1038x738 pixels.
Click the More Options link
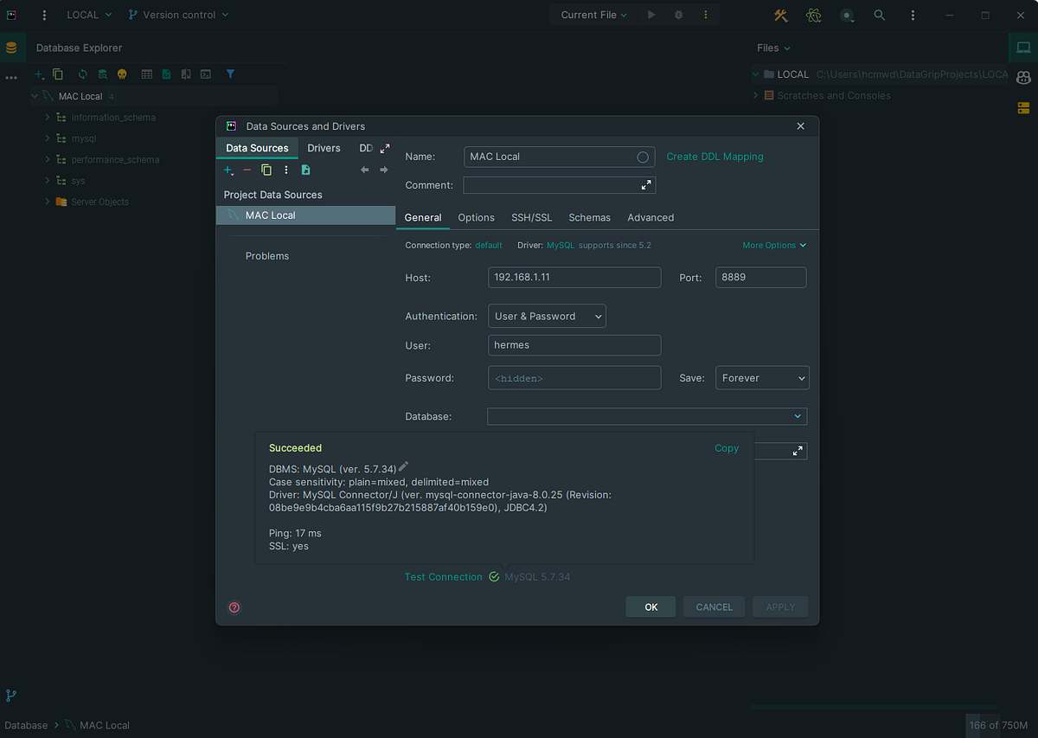point(774,246)
